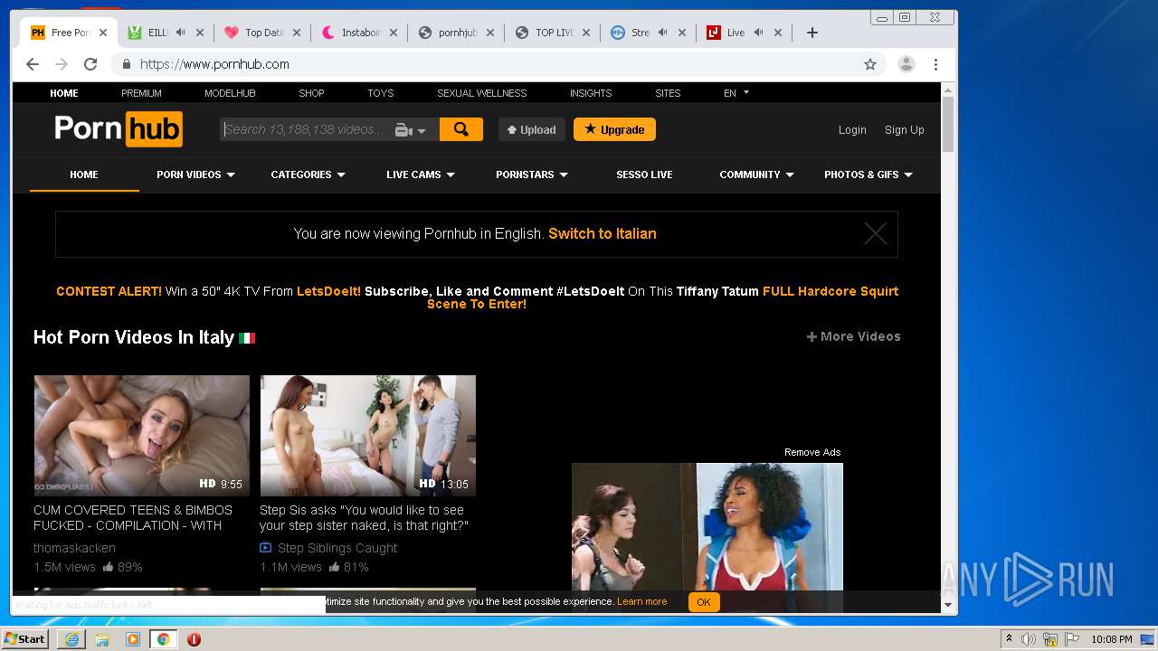Open SITES in the top bar
Screen dimensions: 1158x651
tap(668, 93)
